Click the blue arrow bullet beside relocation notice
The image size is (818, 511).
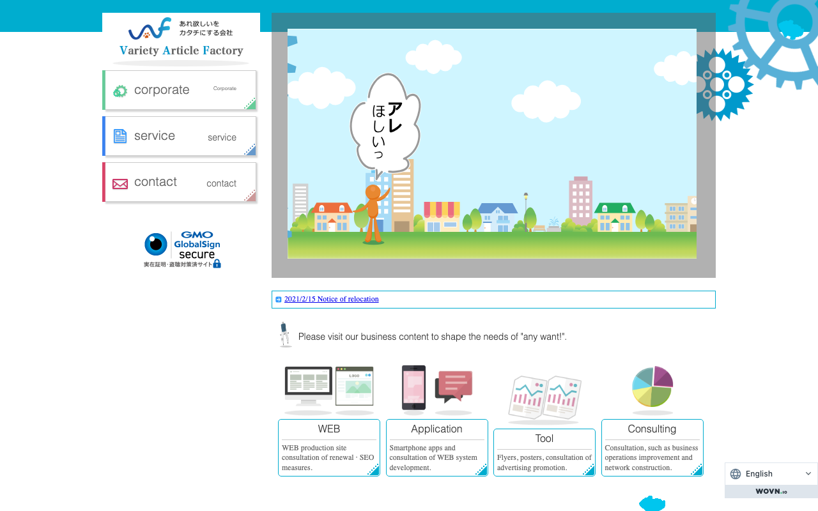tap(279, 300)
